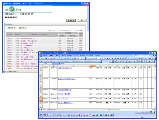Toggle Bold formatting in Excel
159x120 pixels.
tap(107, 58)
